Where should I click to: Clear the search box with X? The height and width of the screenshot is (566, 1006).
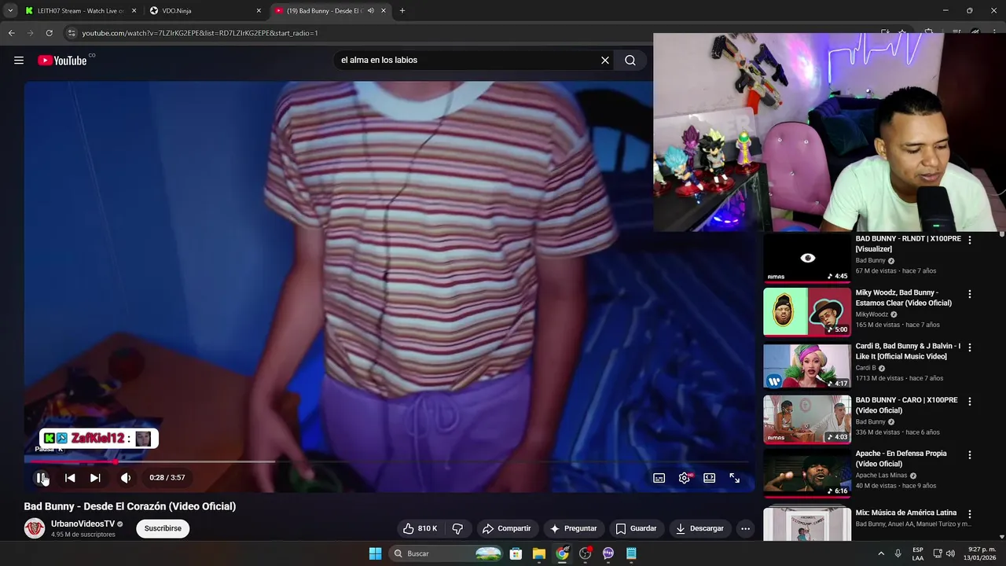coord(605,61)
